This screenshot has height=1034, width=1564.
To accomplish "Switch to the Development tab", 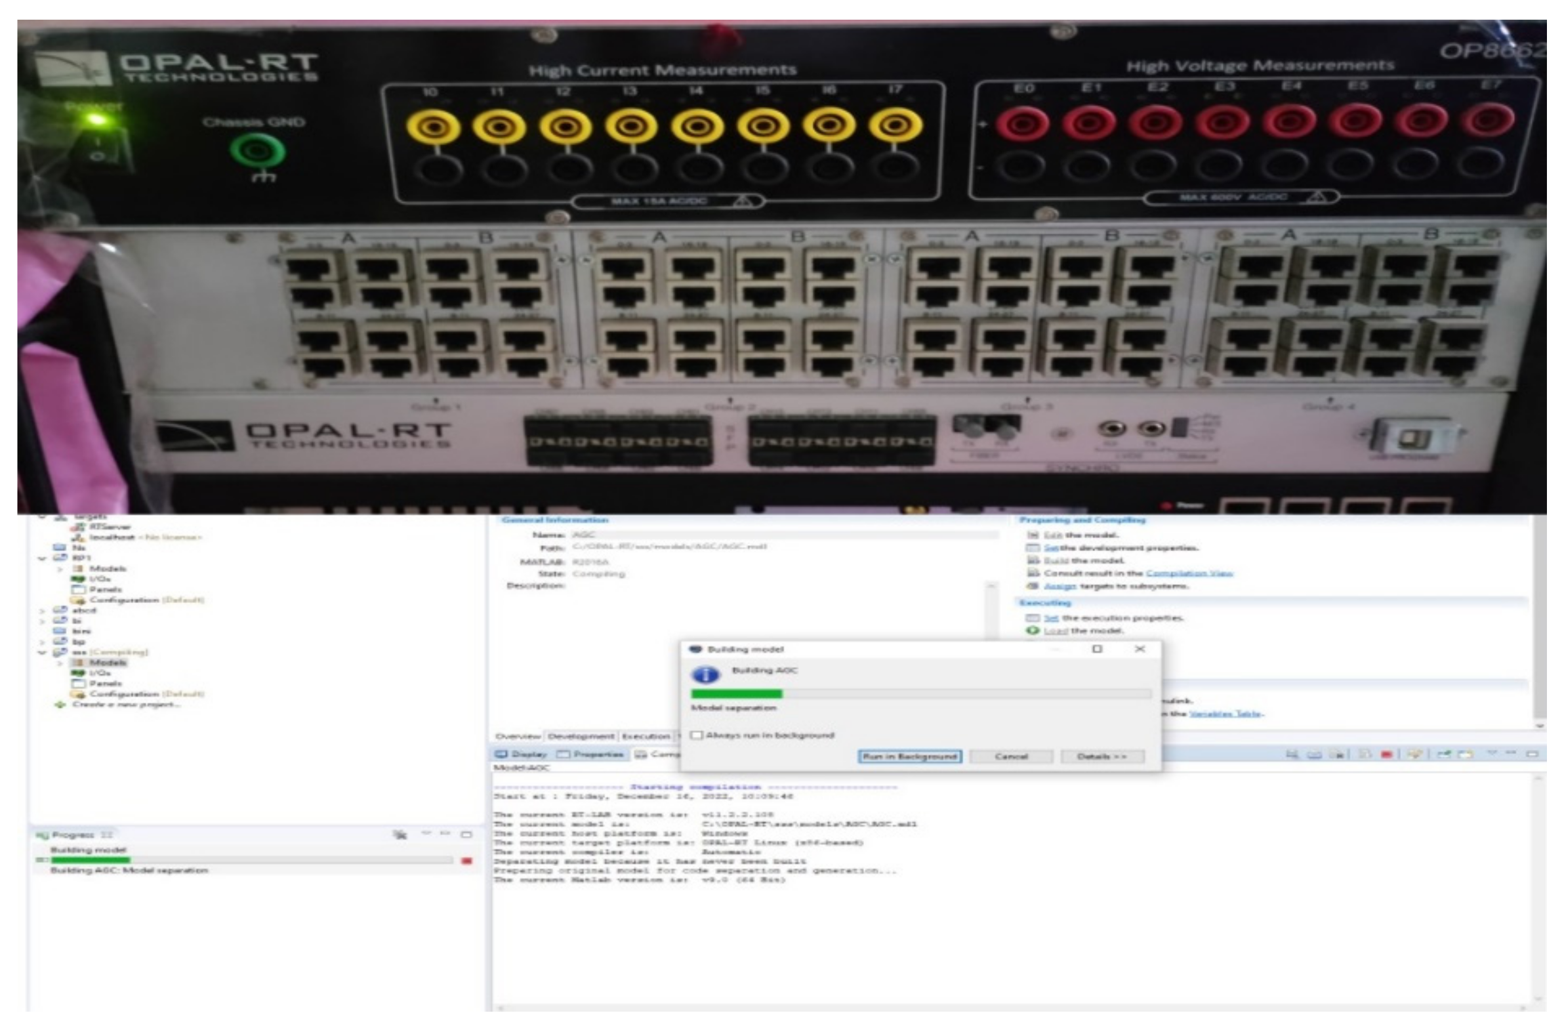I will tap(580, 736).
